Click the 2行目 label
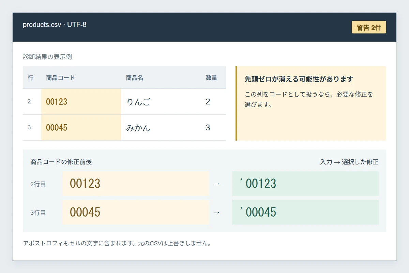The height and width of the screenshot is (273, 409). (38, 184)
